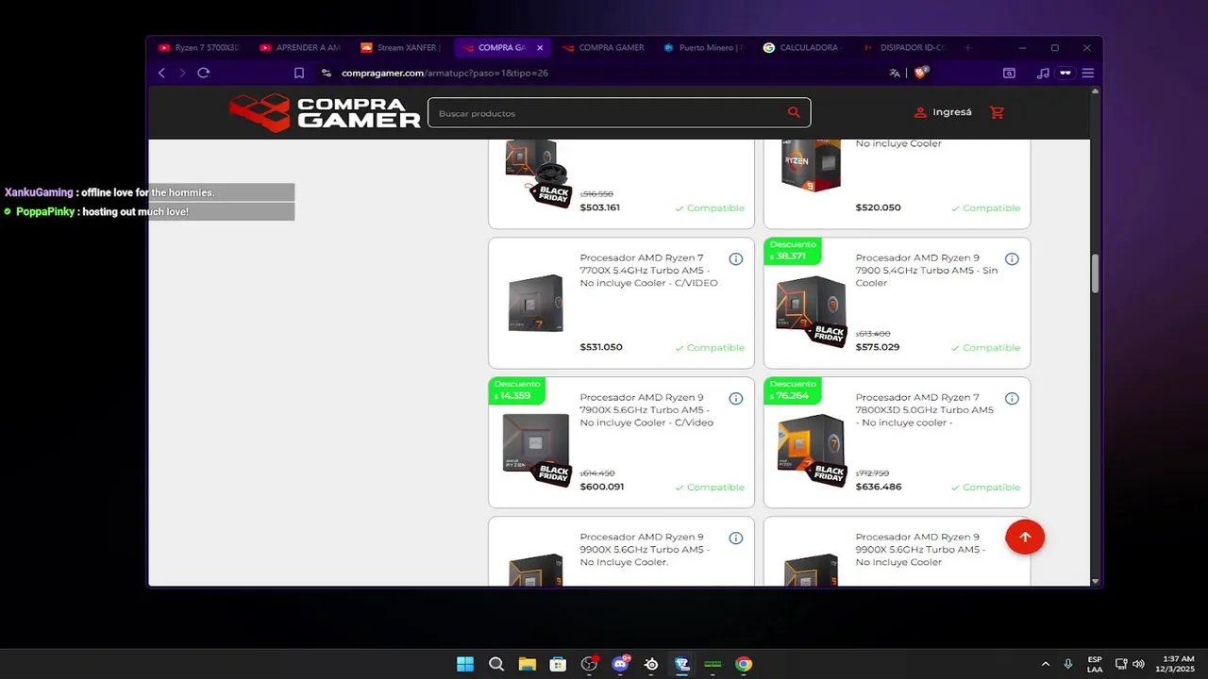Open Google Chrome from taskbar
Viewport: 1208px width, 679px height.
744,664
